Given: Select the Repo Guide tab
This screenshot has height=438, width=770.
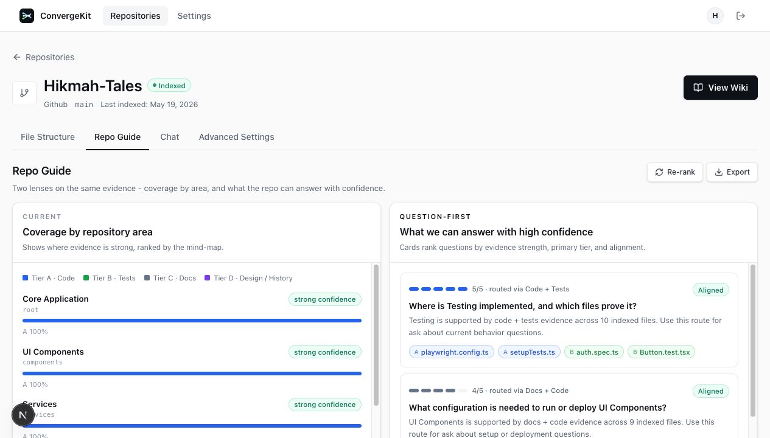Looking at the screenshot, I should [117, 137].
